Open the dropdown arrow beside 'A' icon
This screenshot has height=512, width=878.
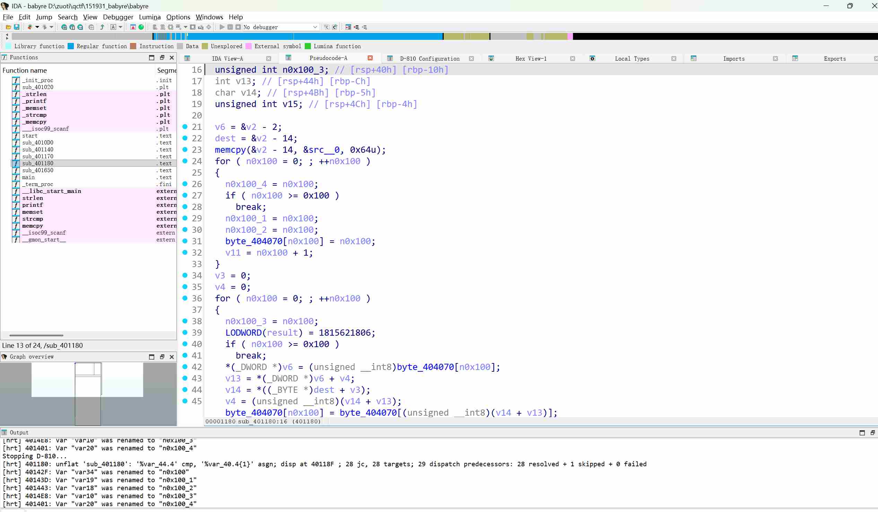point(121,27)
